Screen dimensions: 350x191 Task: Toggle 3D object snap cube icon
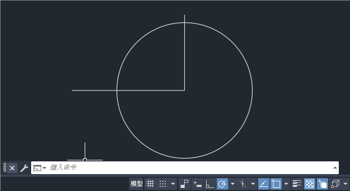pos(335,184)
